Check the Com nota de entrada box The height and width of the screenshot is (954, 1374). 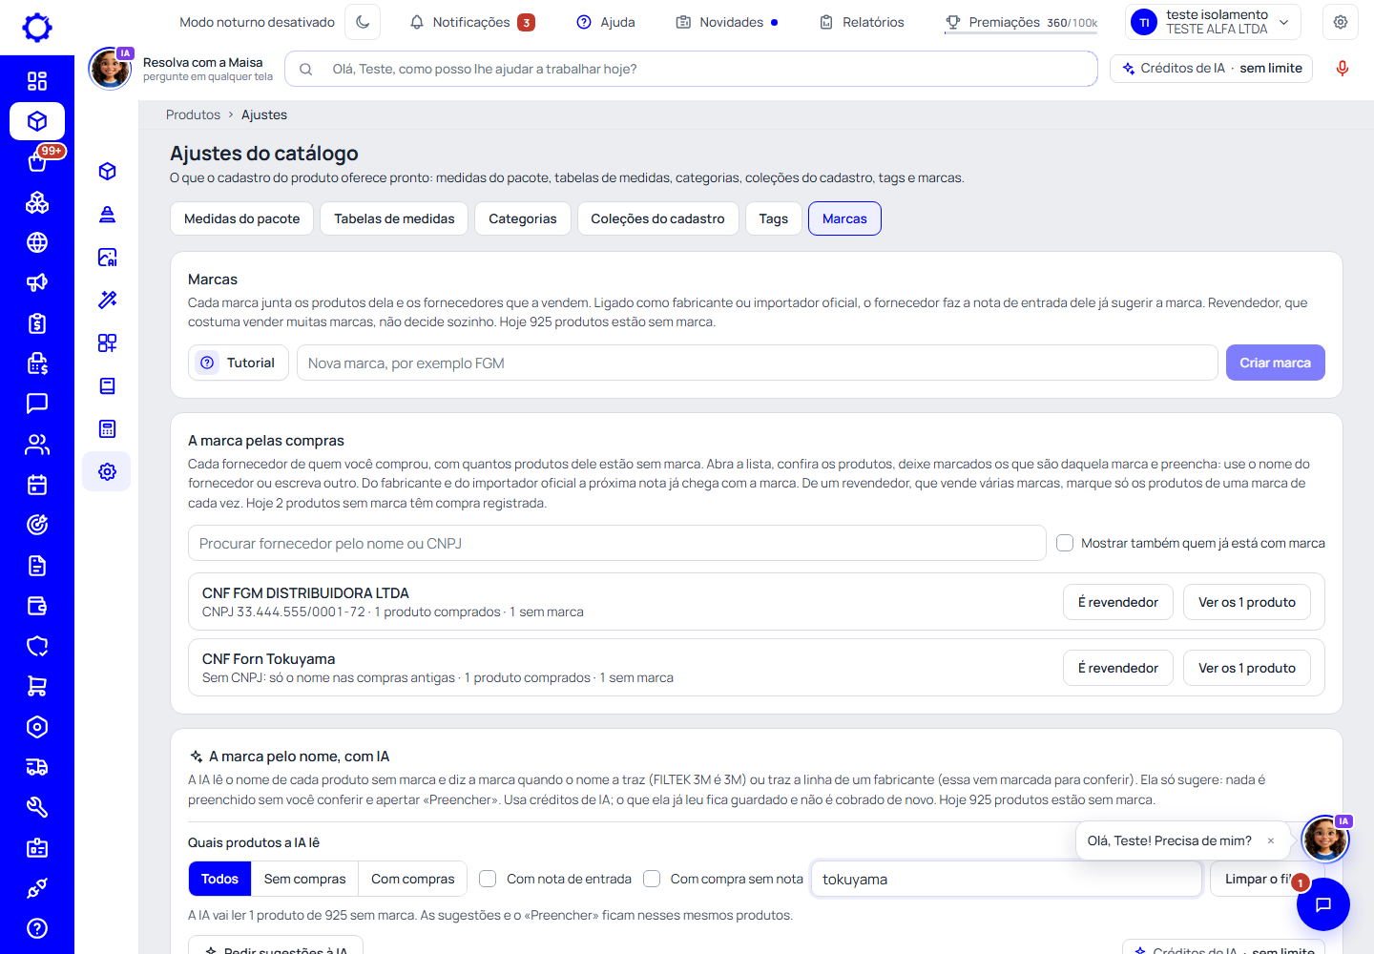pyautogui.click(x=488, y=879)
